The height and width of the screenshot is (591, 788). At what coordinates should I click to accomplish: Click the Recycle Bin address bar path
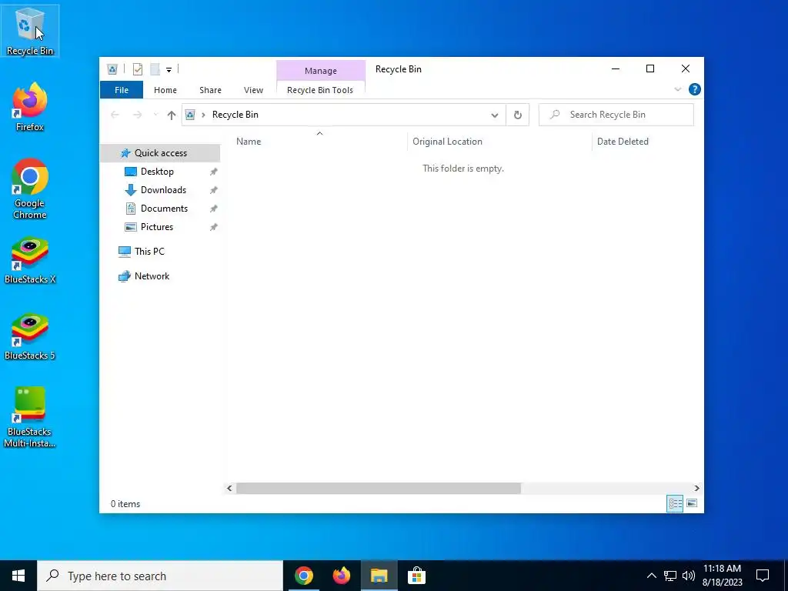235,115
